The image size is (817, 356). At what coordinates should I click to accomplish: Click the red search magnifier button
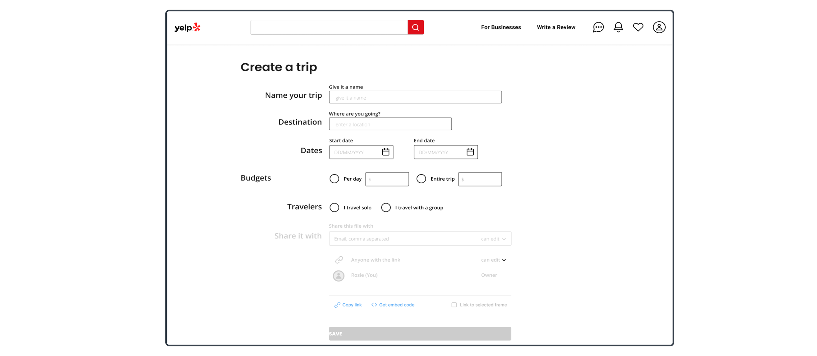click(x=415, y=27)
